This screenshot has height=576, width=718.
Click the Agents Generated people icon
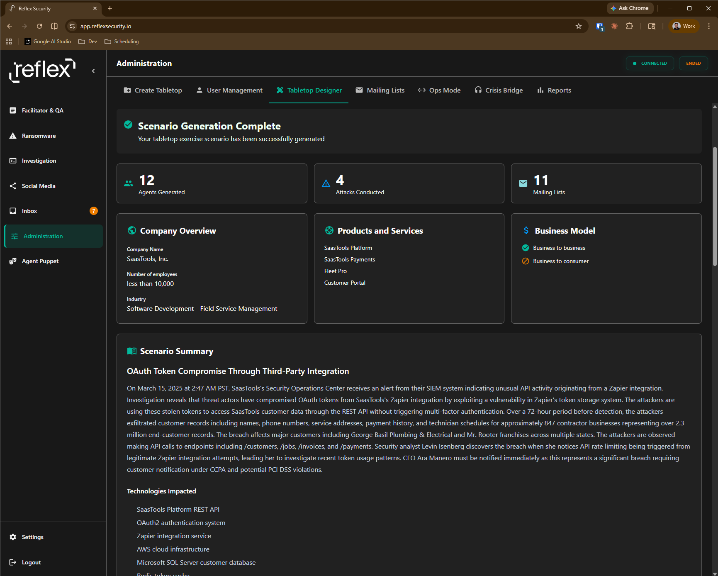tap(129, 183)
